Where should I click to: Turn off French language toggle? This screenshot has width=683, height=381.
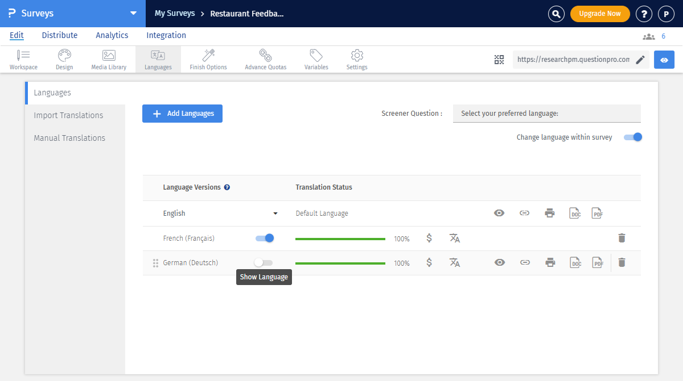[x=265, y=238]
